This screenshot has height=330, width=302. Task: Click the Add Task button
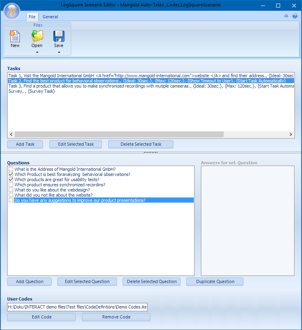(x=25, y=144)
